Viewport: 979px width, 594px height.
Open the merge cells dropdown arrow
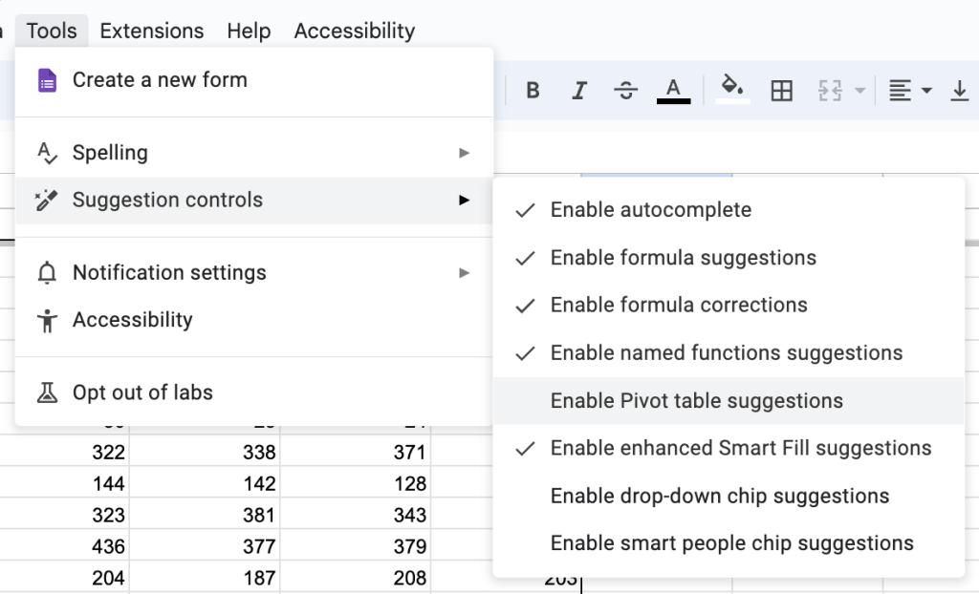pyautogui.click(x=858, y=90)
